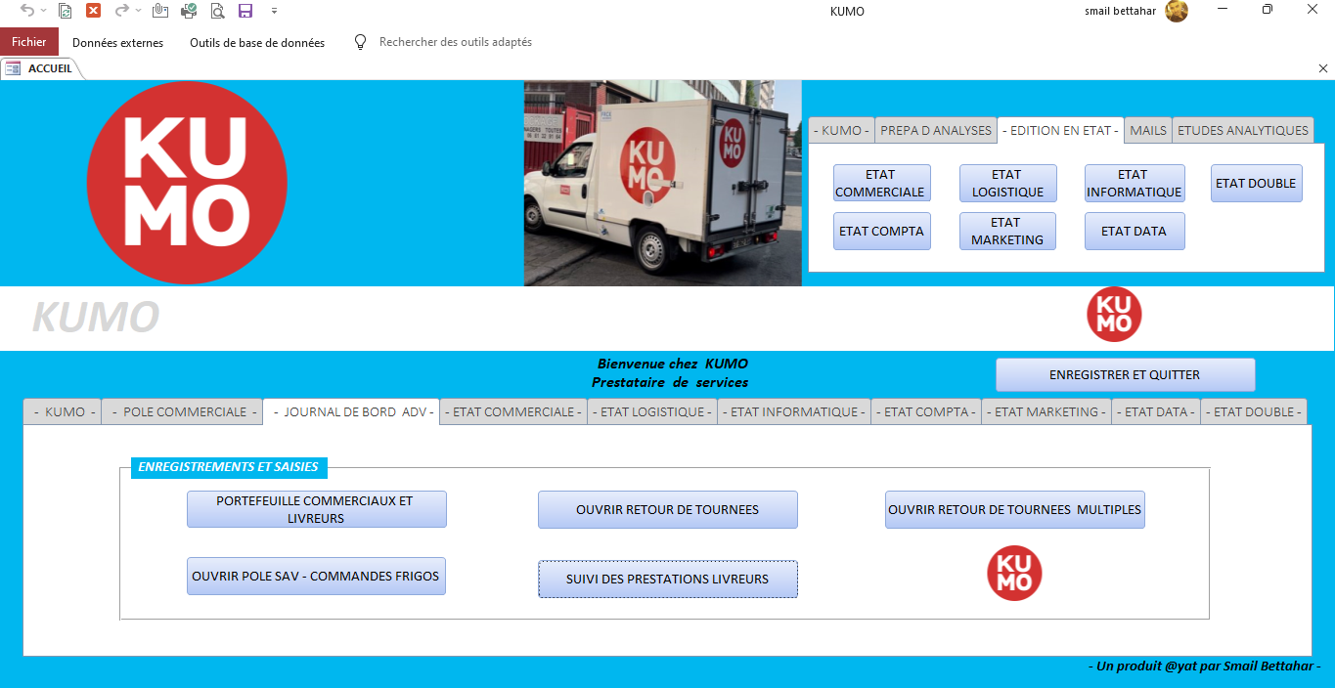This screenshot has width=1335, height=688.
Task: Open Outils de base de données tab
Action: click(x=257, y=42)
